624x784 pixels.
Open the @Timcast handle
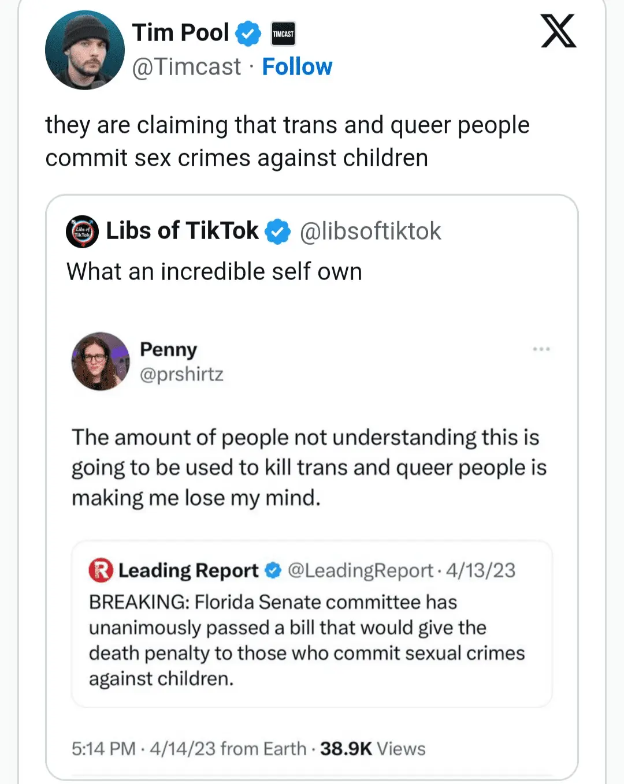(186, 67)
